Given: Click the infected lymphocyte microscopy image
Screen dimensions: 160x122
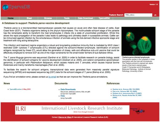Looking at the screenshot, I should [x=138, y=41].
